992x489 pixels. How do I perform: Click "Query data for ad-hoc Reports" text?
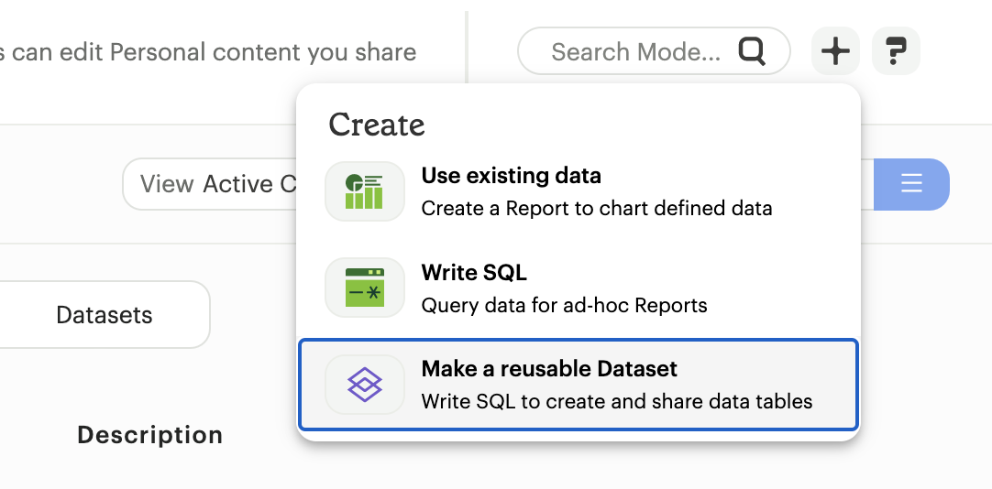(x=564, y=306)
